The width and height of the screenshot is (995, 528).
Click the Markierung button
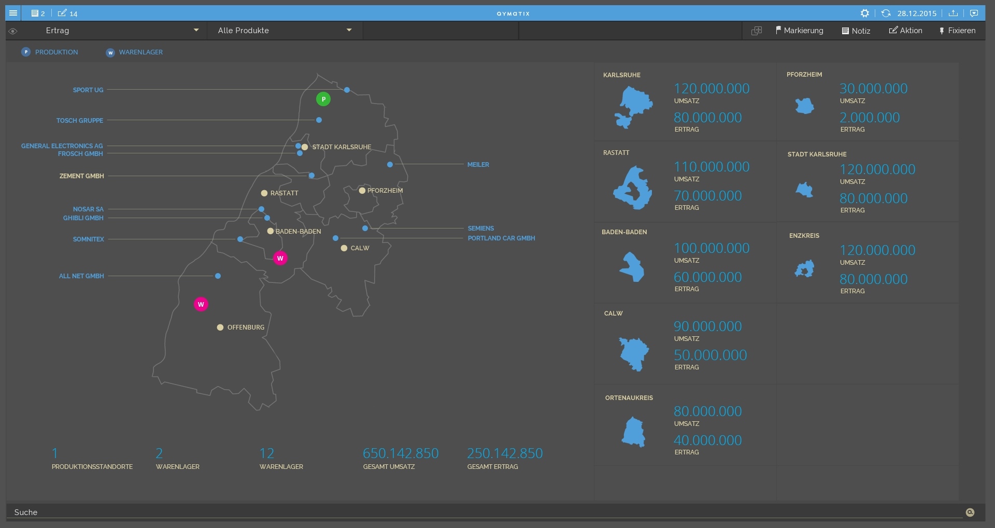pos(800,31)
